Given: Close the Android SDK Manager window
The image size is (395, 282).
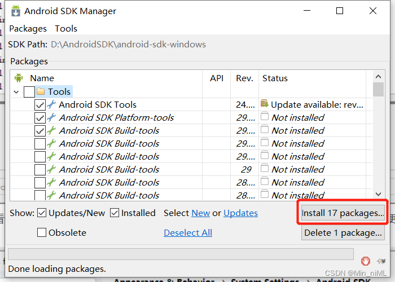Looking at the screenshot, I should point(373,11).
